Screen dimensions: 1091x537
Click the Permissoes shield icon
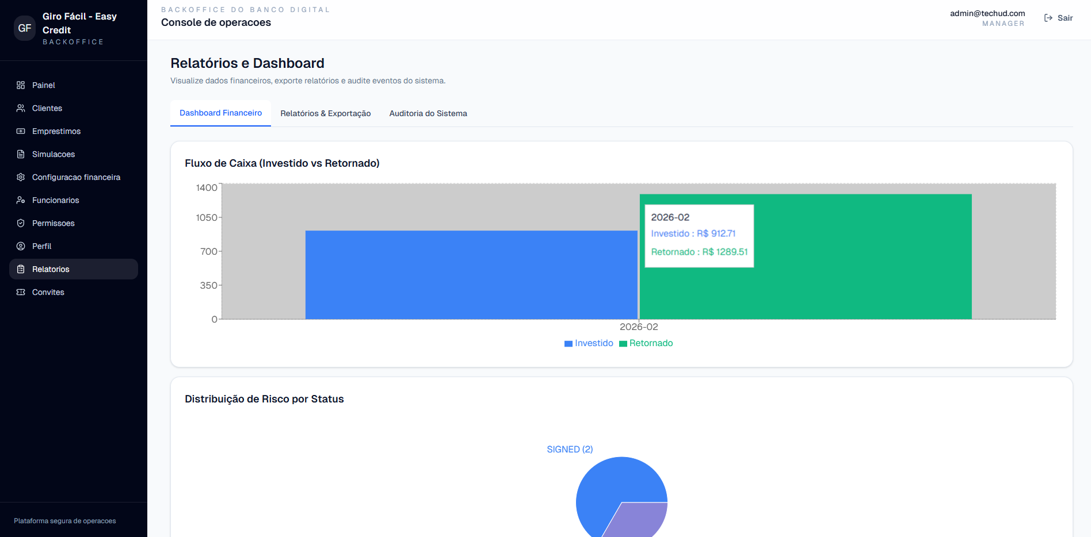[x=21, y=223]
